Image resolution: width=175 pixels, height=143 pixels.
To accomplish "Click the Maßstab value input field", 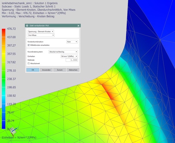I will pyautogui.click(x=72, y=60).
